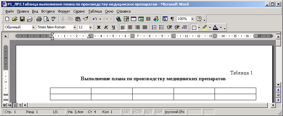The image size is (283, 116).
Task: Open the Times New Roman font dropdown
Action: [x=75, y=27]
